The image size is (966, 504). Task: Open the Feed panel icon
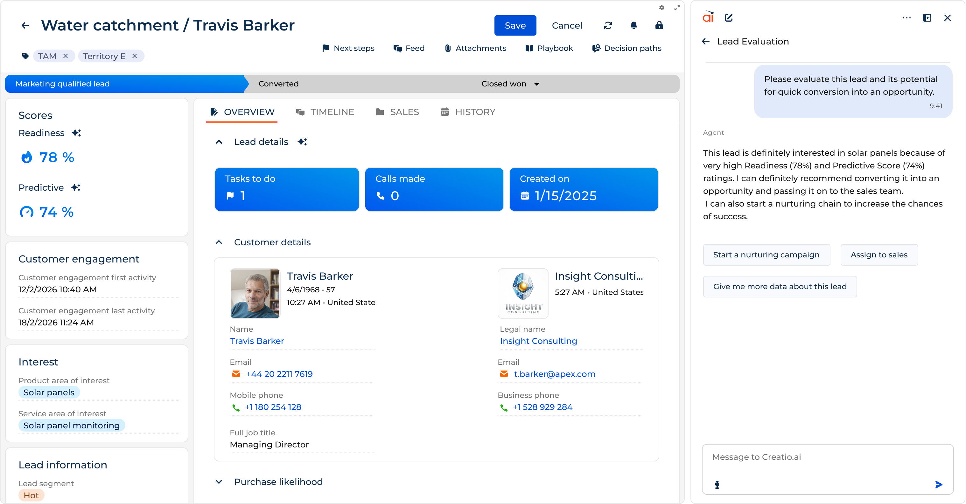click(397, 48)
